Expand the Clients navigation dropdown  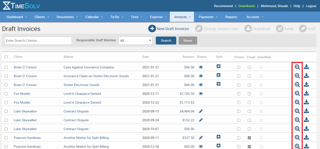(41, 17)
